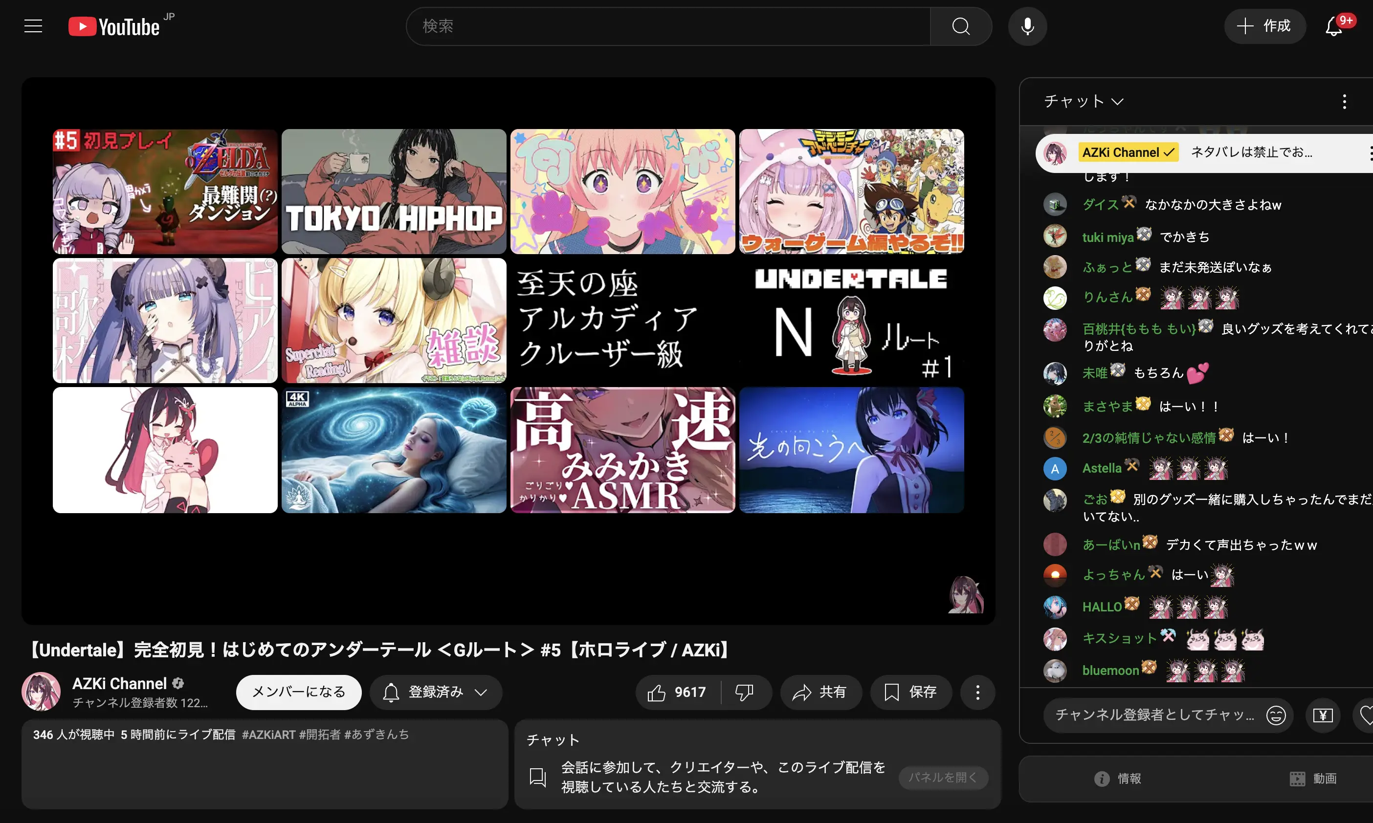The image size is (1373, 823).
Task: Click the search magnifier button
Action: pyautogui.click(x=961, y=26)
